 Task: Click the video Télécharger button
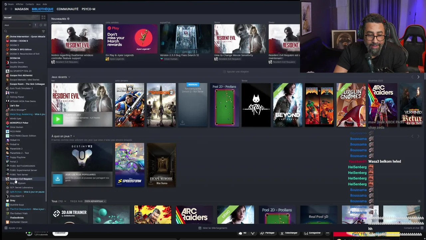[289, 233]
